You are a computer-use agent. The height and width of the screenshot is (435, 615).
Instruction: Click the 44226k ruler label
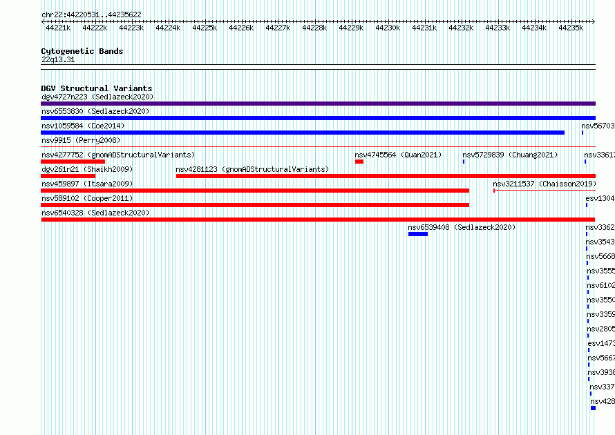pyautogui.click(x=241, y=28)
